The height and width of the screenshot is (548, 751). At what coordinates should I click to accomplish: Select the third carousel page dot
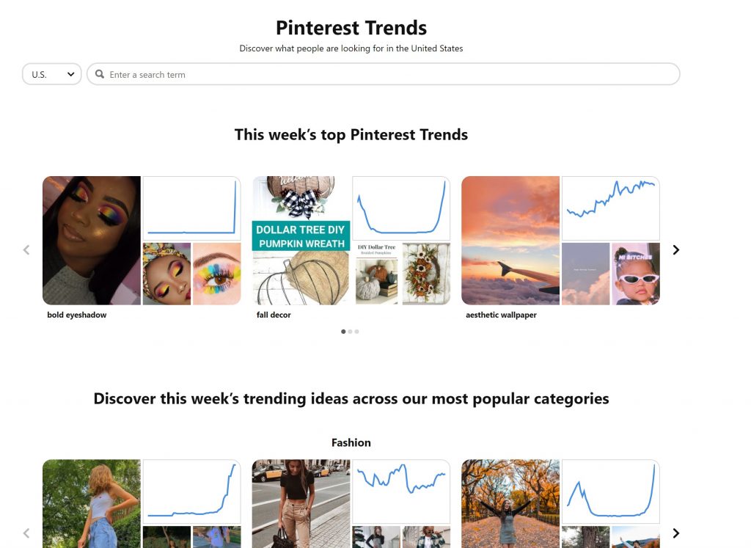357,332
